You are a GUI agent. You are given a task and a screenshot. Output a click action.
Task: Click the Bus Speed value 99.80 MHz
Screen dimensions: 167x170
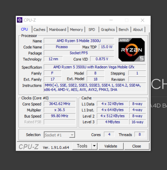60,116
